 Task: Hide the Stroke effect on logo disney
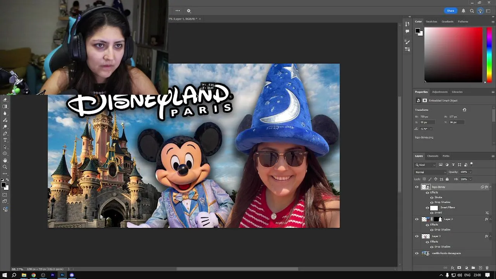(432, 197)
